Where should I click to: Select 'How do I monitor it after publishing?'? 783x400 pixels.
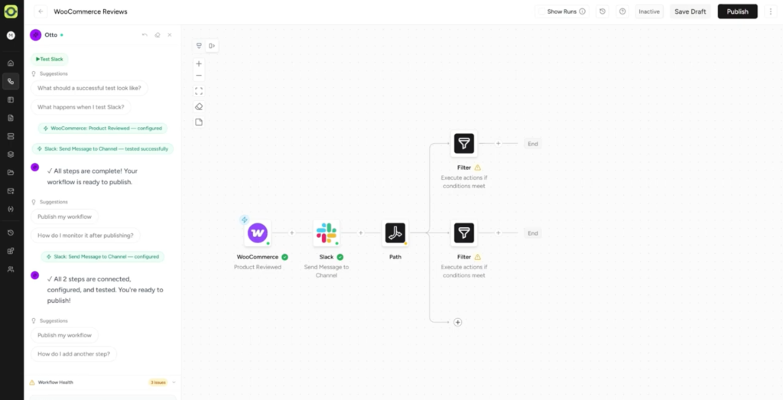pyautogui.click(x=86, y=236)
